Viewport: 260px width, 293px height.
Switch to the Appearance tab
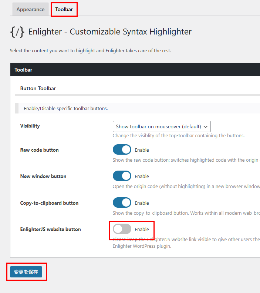point(30,10)
